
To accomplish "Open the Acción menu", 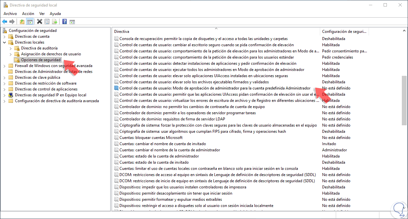I will 28,14.
